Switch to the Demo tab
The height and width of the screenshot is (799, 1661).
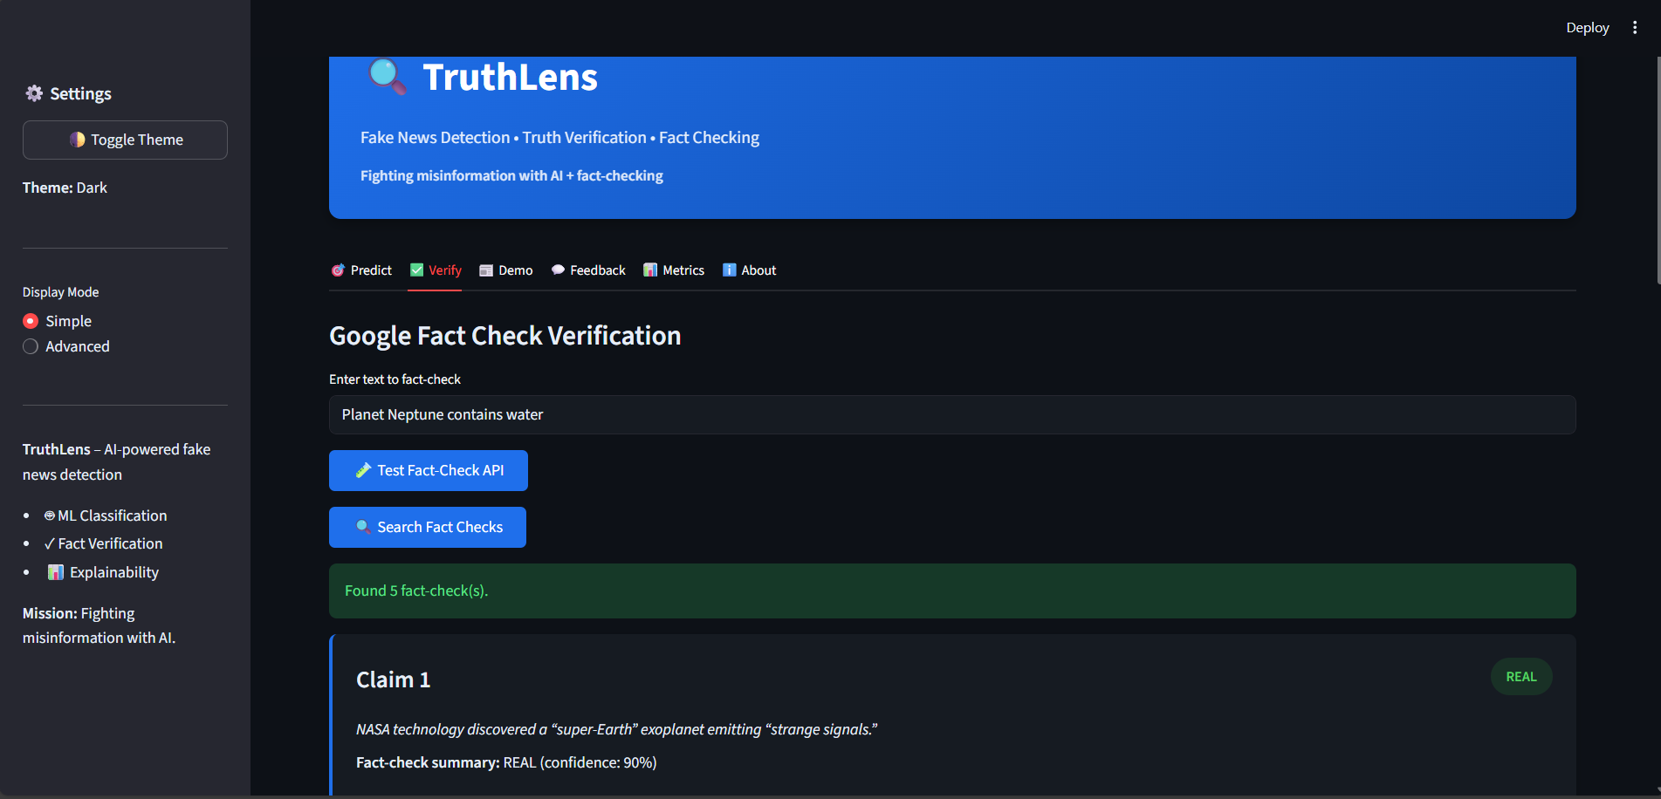click(506, 270)
